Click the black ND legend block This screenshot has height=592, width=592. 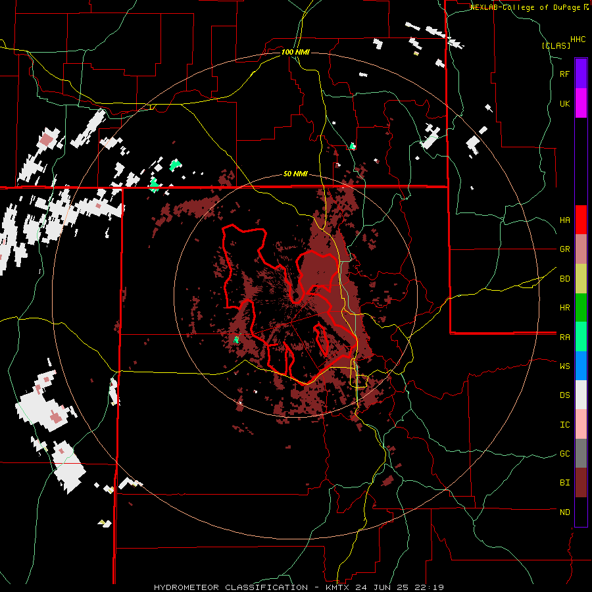(x=581, y=512)
